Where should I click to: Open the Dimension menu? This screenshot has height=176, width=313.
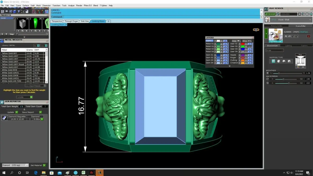[x=46, y=5]
